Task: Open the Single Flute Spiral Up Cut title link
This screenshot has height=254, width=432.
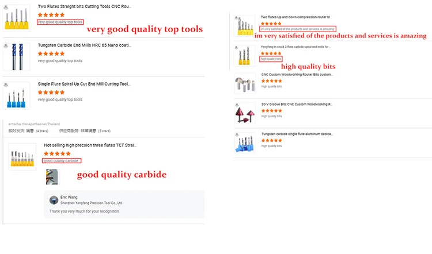Action: click(84, 84)
